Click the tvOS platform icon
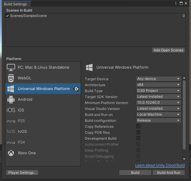Screen dimensions: 191x181 click(11, 131)
